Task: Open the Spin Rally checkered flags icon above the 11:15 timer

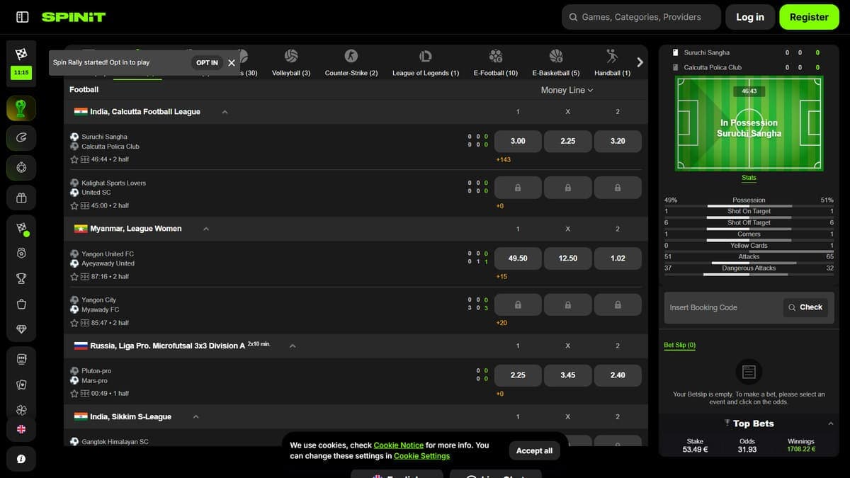Action: tap(21, 54)
